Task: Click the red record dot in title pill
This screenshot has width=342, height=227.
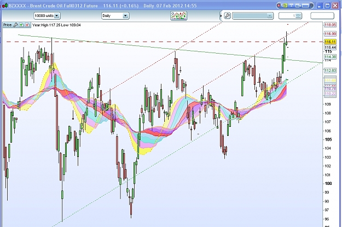Action: coord(279,5)
